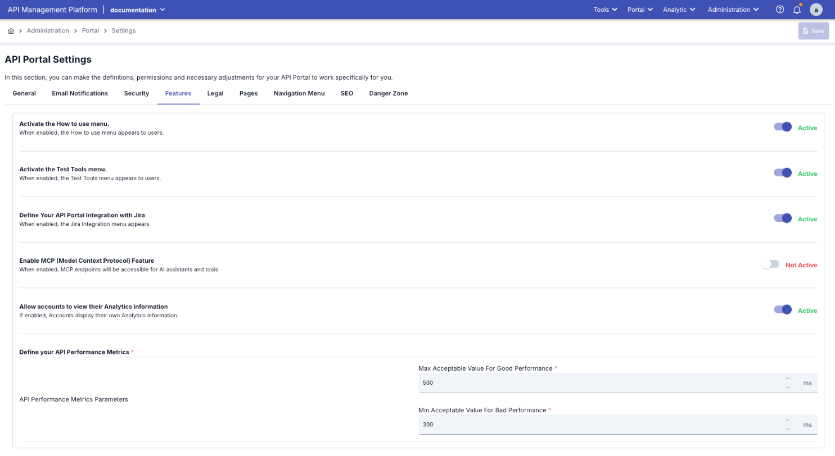Click the API Management Platform title

[x=52, y=10]
